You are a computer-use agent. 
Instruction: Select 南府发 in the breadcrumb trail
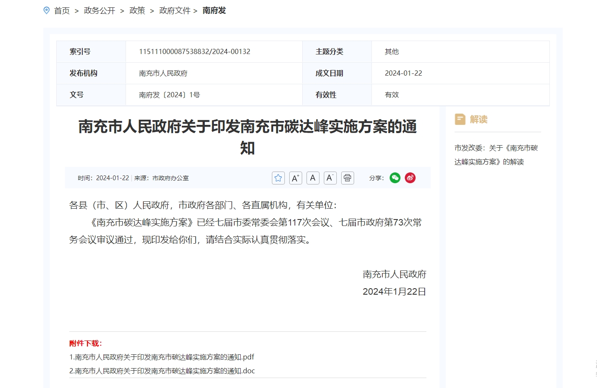click(x=213, y=10)
